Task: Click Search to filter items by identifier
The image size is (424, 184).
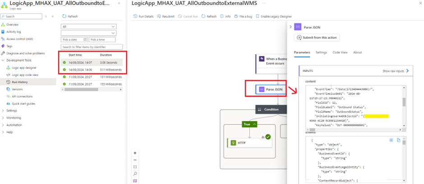Action: (92, 47)
